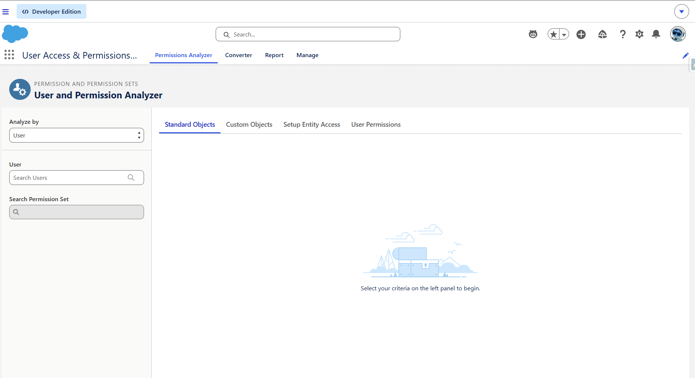Expand the favorites list dropdown arrow
Screen dimensions: 695x378
coord(564,34)
